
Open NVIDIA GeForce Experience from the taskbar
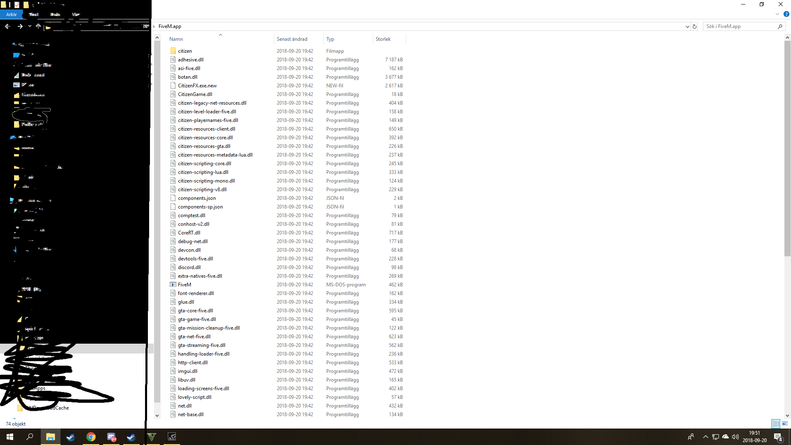click(x=172, y=437)
